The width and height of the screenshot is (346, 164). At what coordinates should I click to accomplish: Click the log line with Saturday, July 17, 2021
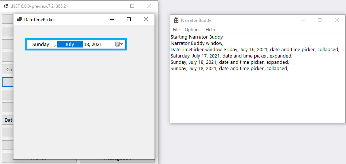pos(232,56)
